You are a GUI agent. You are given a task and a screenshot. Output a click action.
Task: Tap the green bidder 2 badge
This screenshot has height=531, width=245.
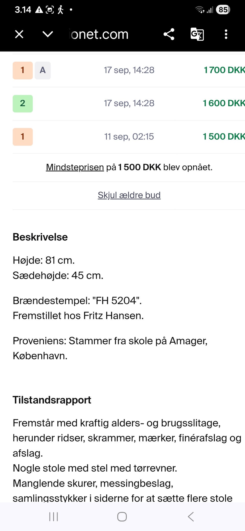tap(23, 103)
